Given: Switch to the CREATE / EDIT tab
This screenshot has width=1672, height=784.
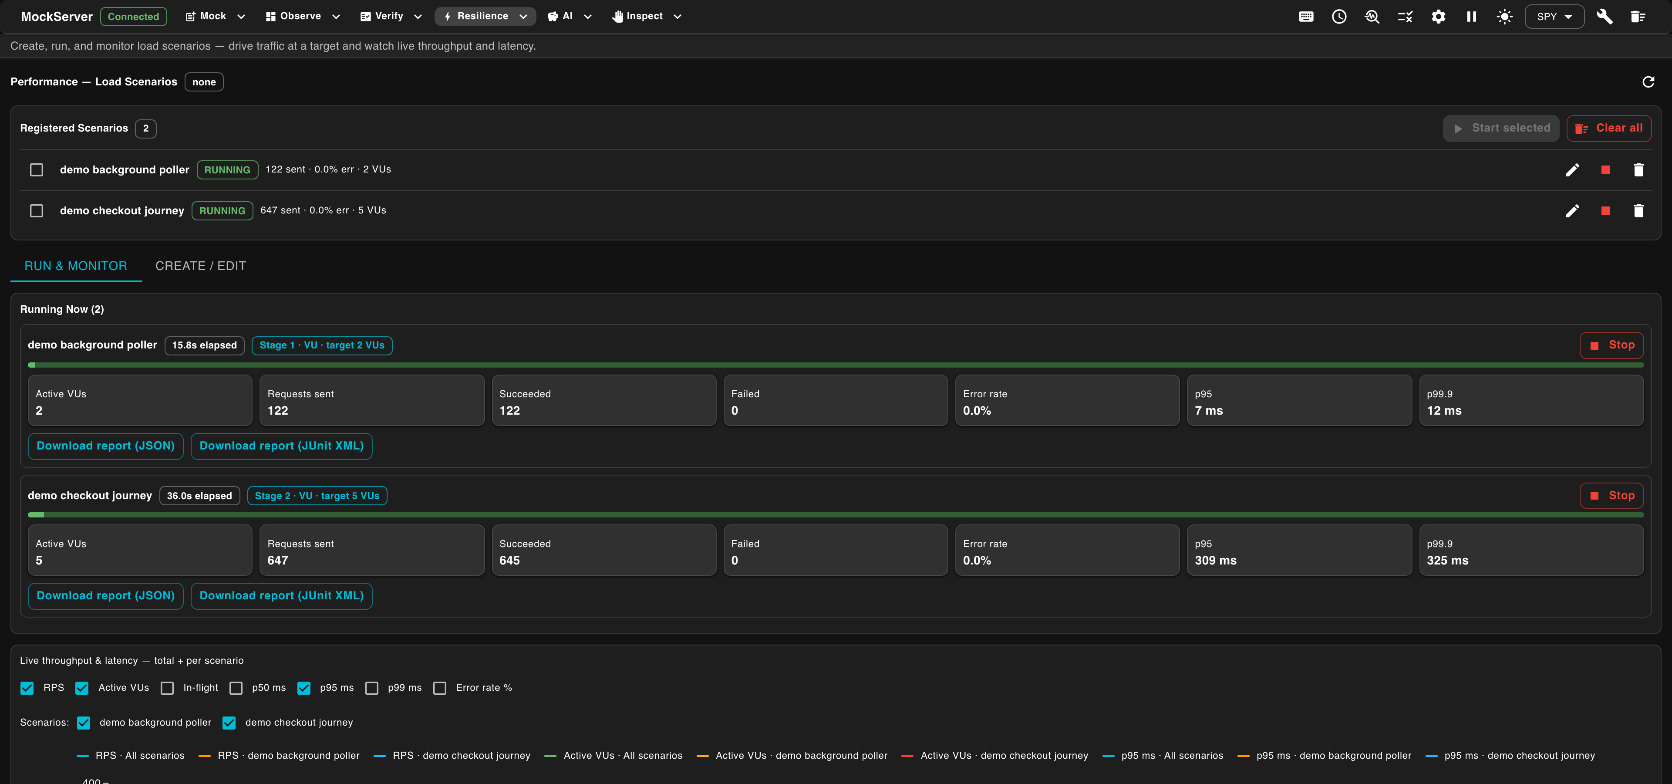Looking at the screenshot, I should (201, 266).
